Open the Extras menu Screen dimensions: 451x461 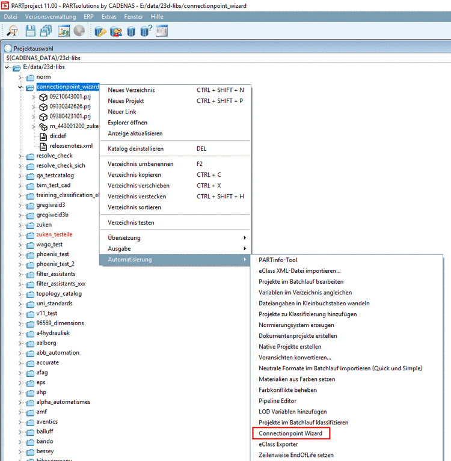[109, 17]
